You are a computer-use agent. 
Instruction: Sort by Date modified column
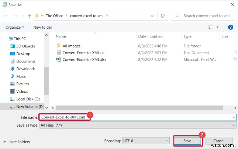[x=150, y=36]
